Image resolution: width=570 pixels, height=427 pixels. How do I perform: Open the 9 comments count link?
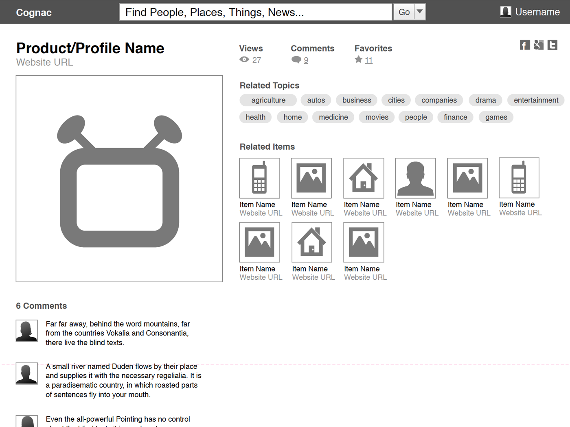pos(306,60)
